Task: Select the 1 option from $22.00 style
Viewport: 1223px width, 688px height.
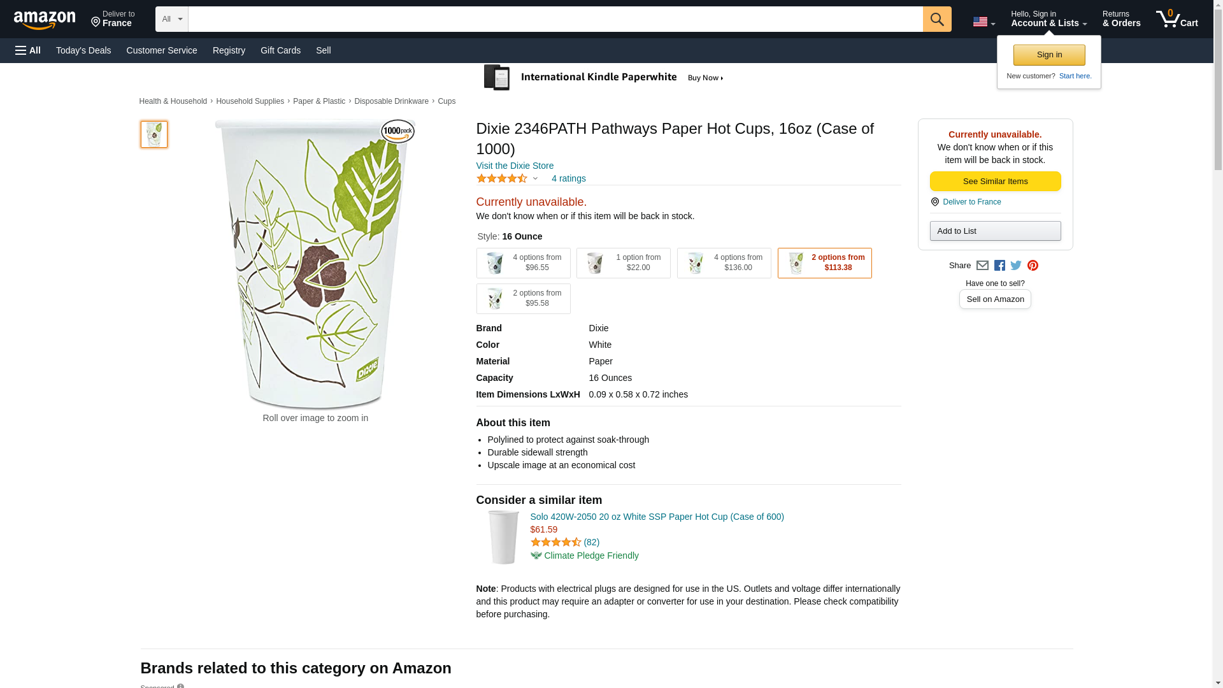Action: point(623,263)
